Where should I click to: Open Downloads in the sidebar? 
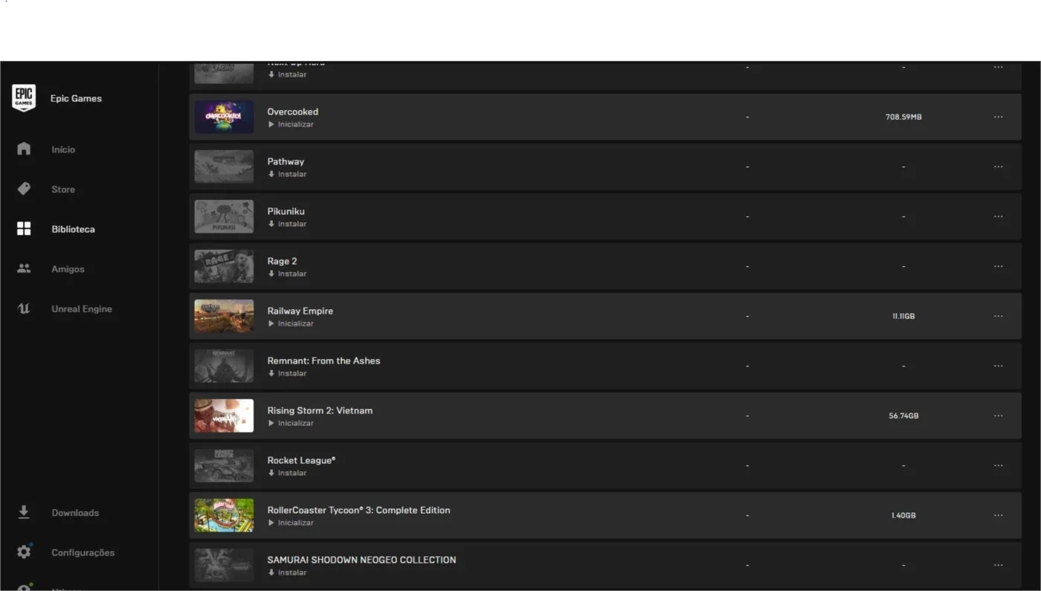75,513
